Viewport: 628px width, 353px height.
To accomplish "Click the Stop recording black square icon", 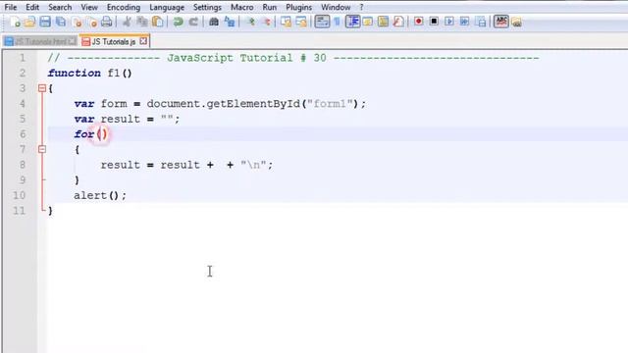I will (x=434, y=22).
